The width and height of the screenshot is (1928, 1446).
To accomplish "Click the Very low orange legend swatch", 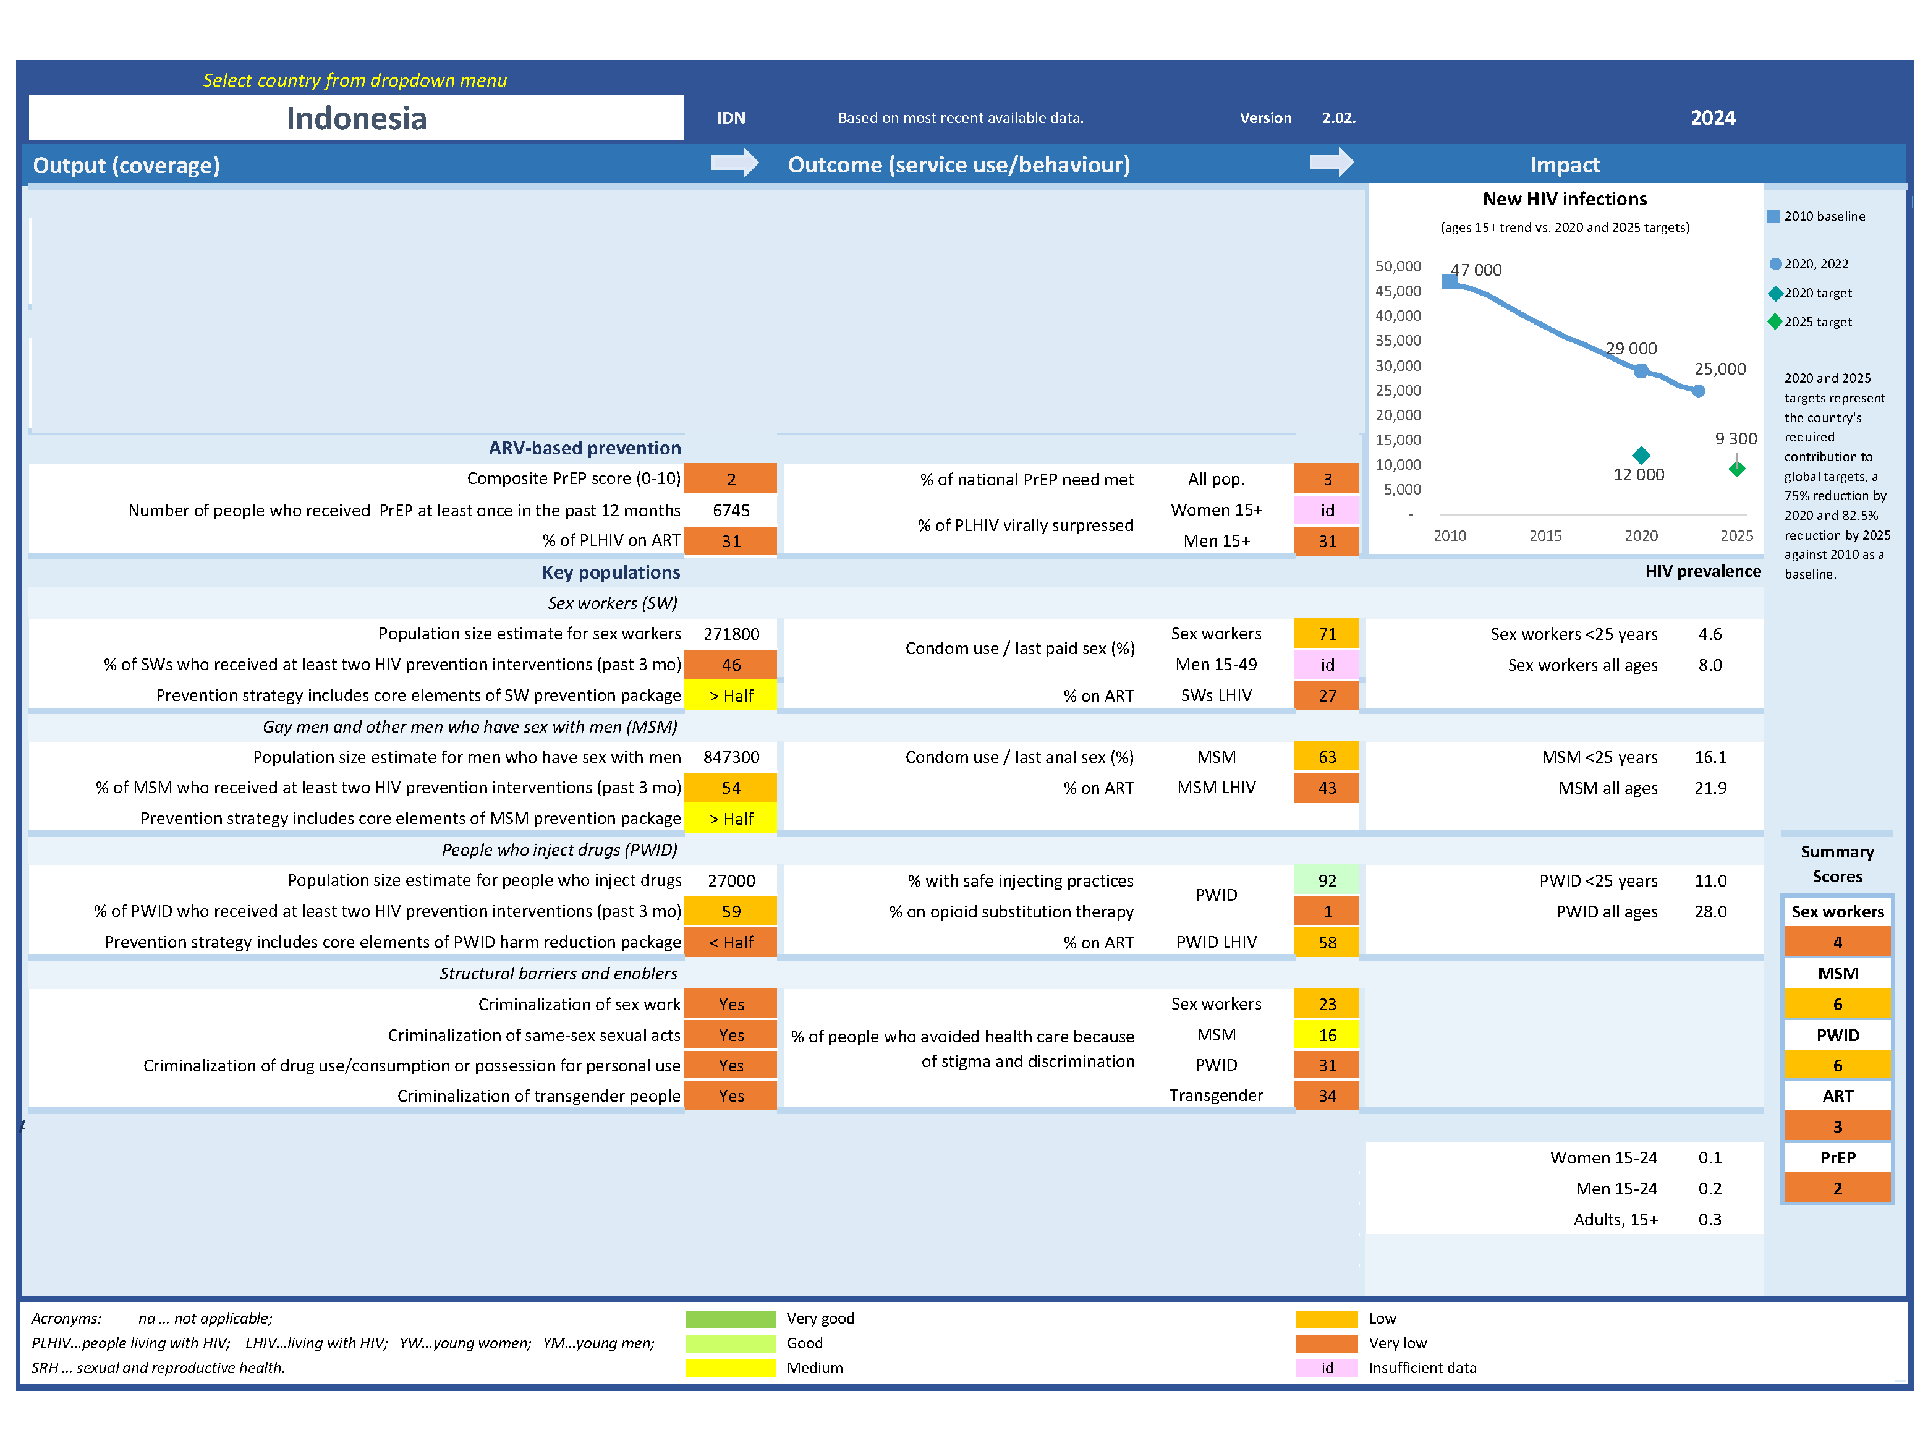I will pyautogui.click(x=1327, y=1344).
